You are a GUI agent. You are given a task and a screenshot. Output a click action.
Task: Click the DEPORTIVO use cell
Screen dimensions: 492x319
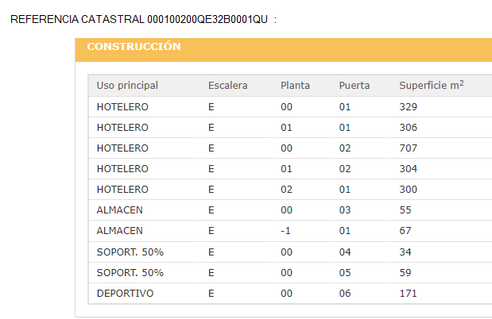(125, 293)
